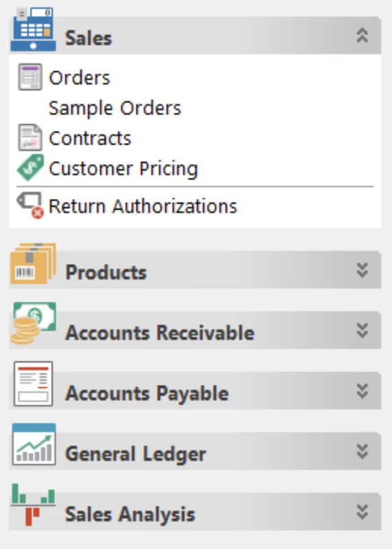392x549 pixels.
Task: Select the Customer Pricing entry
Action: click(123, 169)
